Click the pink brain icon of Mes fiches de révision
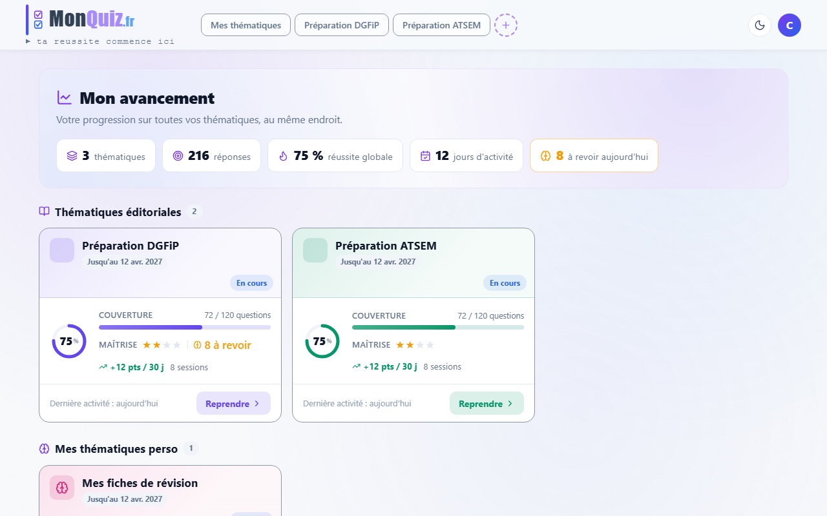 (x=62, y=488)
